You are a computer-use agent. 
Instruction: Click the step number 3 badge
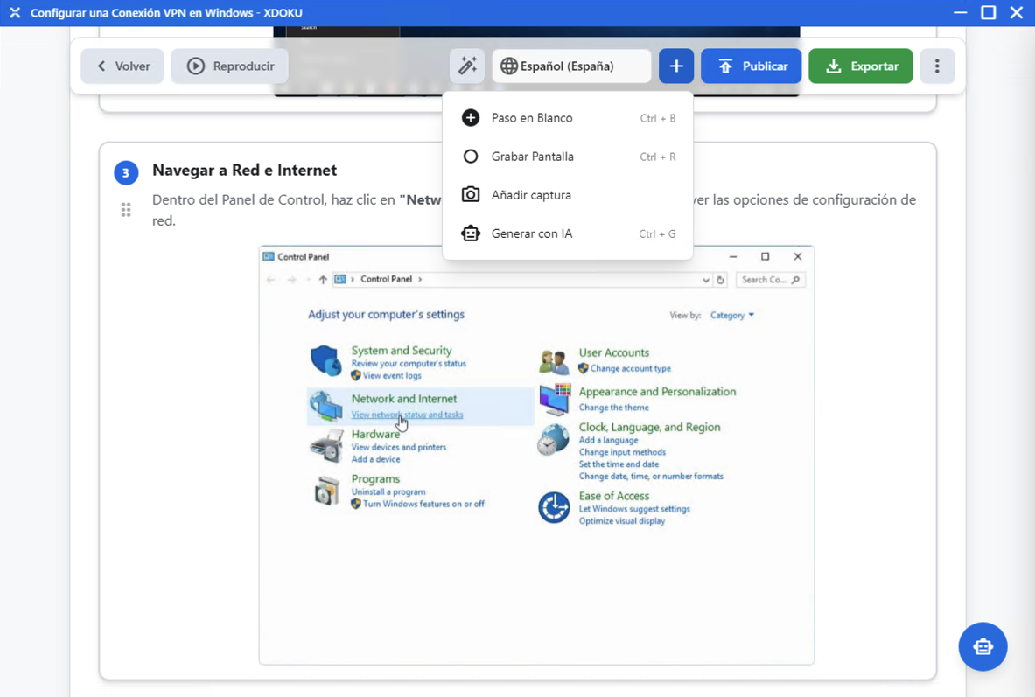tap(126, 173)
